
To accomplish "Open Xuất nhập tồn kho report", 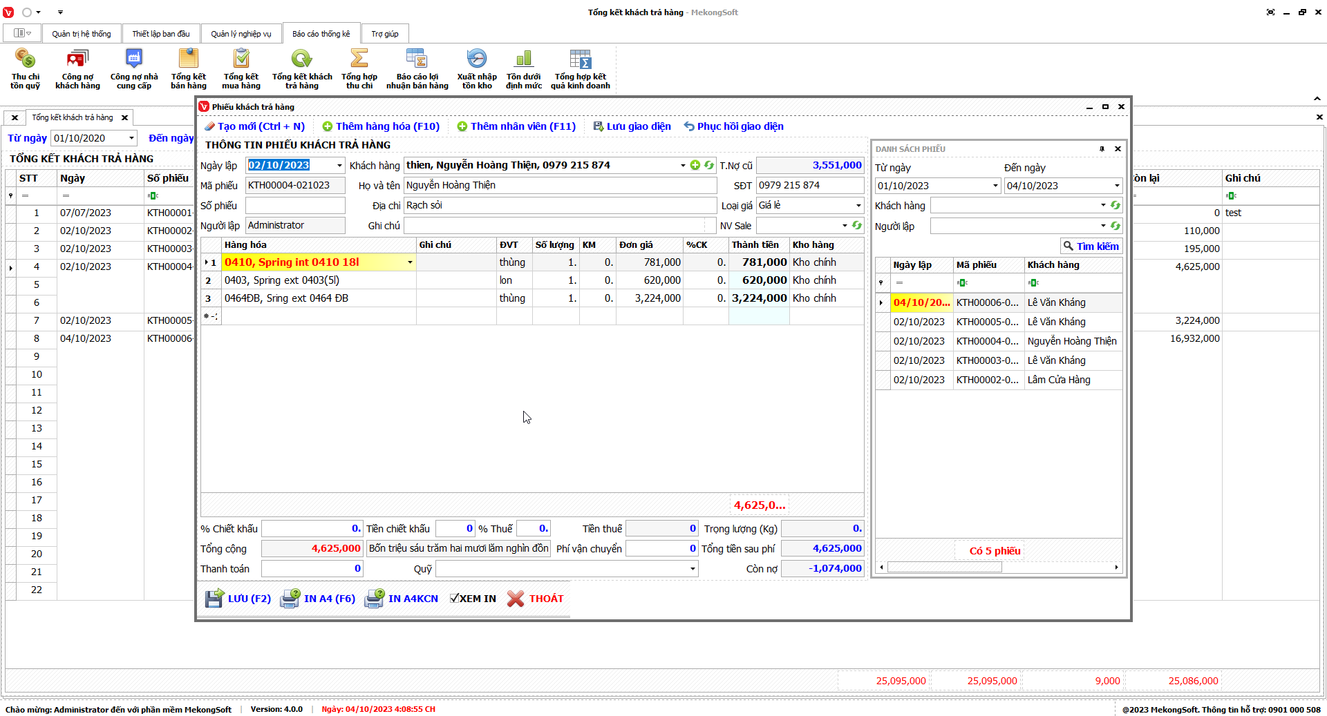I will tap(477, 68).
